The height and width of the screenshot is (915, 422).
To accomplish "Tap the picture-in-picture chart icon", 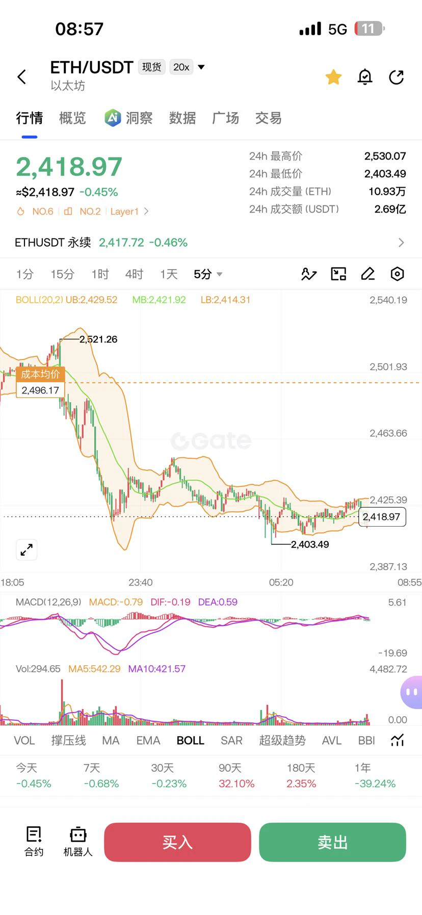I will point(338,274).
